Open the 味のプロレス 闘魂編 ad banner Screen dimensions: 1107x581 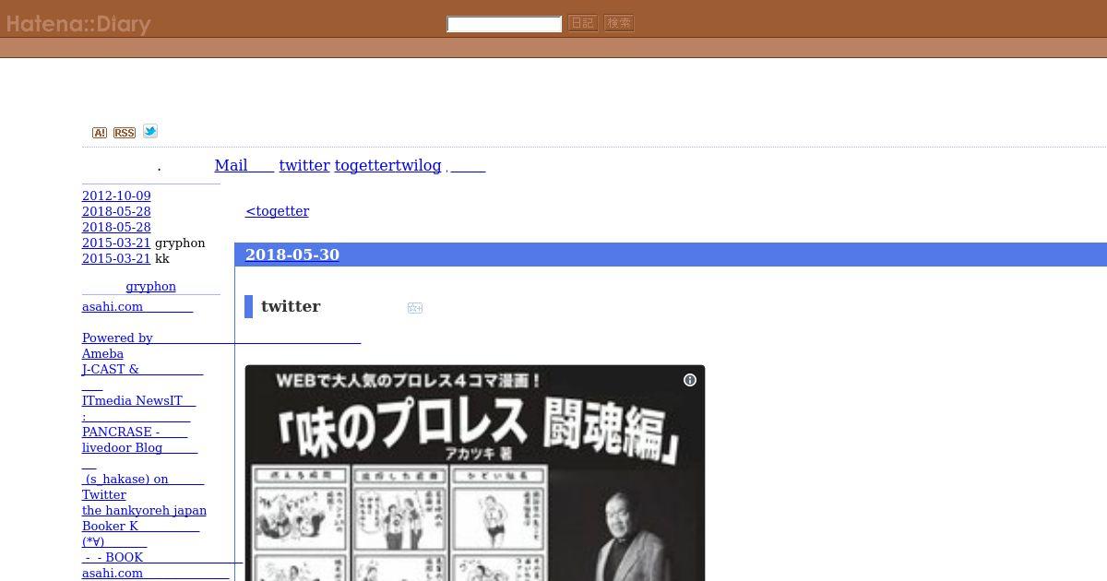tap(475, 473)
